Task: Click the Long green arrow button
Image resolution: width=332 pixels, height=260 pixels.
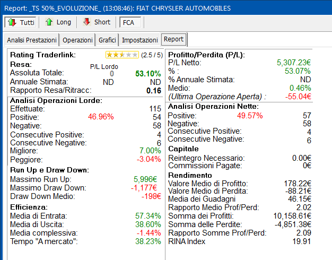Action: click(x=58, y=22)
